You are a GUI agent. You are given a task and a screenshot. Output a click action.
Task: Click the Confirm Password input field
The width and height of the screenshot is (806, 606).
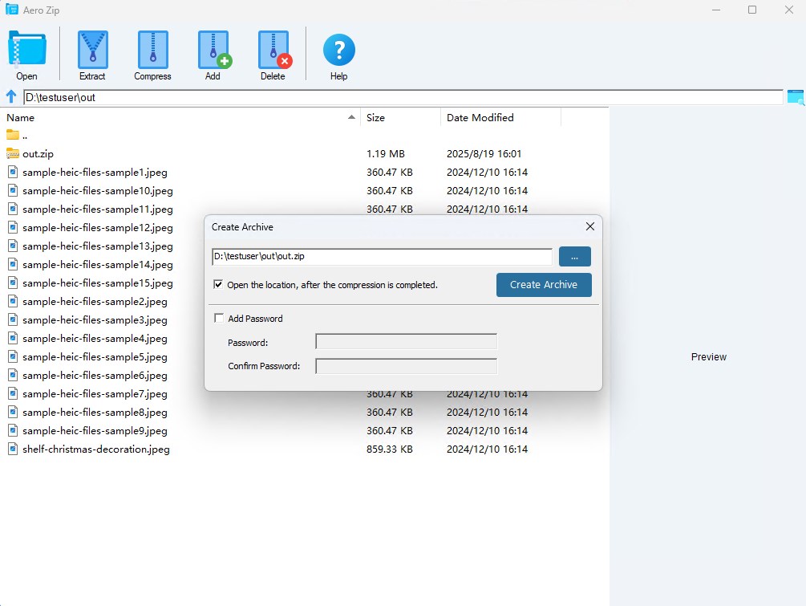tap(406, 366)
